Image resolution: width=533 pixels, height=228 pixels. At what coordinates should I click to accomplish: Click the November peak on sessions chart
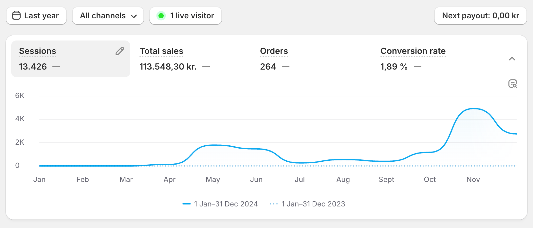click(x=473, y=109)
